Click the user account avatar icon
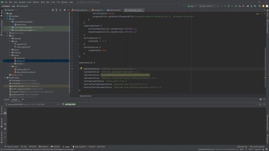The image size is (269, 151). 264,6
